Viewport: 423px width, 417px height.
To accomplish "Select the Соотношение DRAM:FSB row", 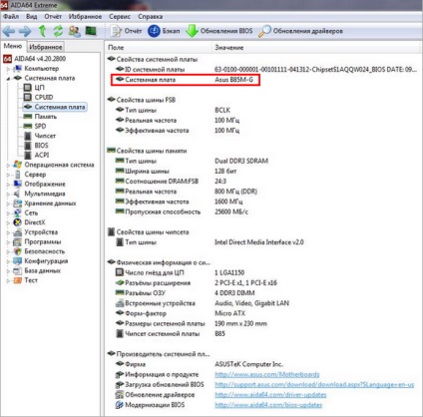I will pos(171,182).
